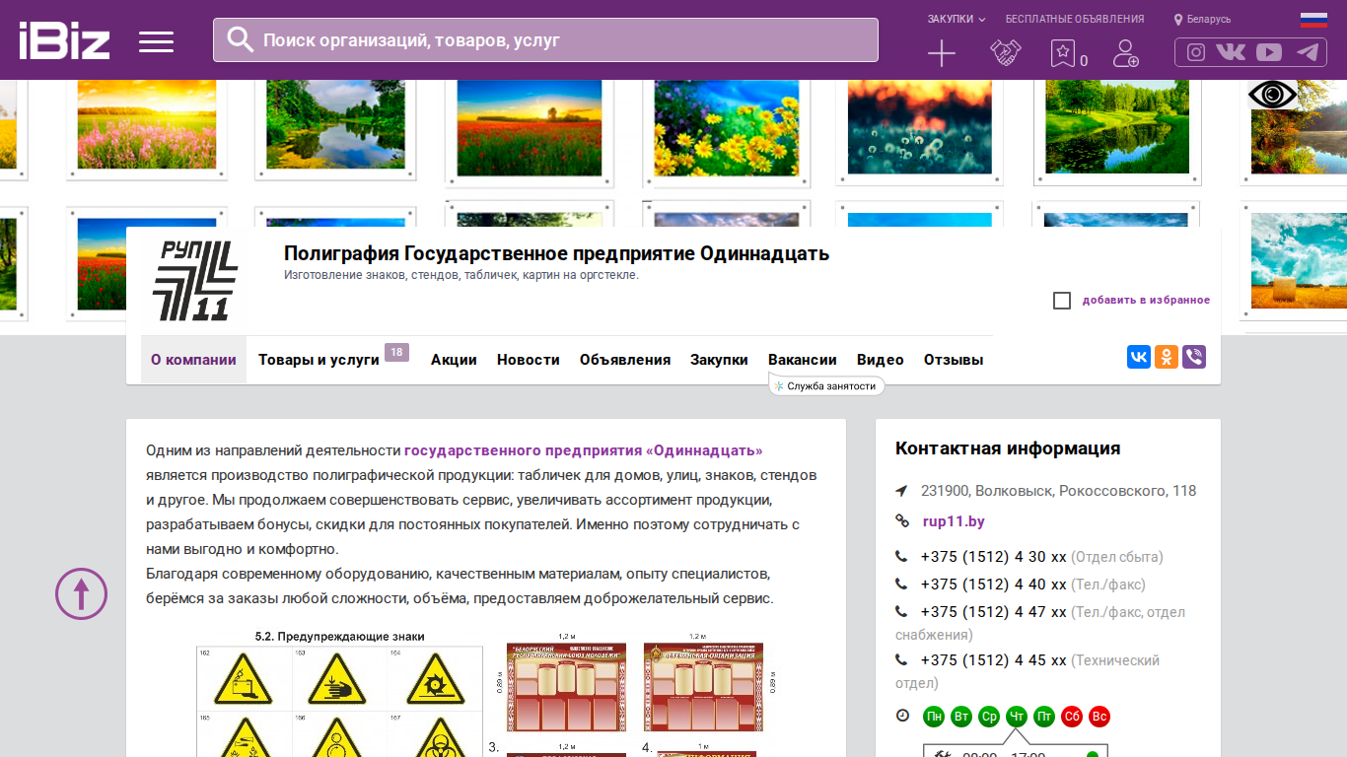This screenshot has height=757, width=1347.
Task: Open the 'Акции' tab
Action: tap(454, 360)
